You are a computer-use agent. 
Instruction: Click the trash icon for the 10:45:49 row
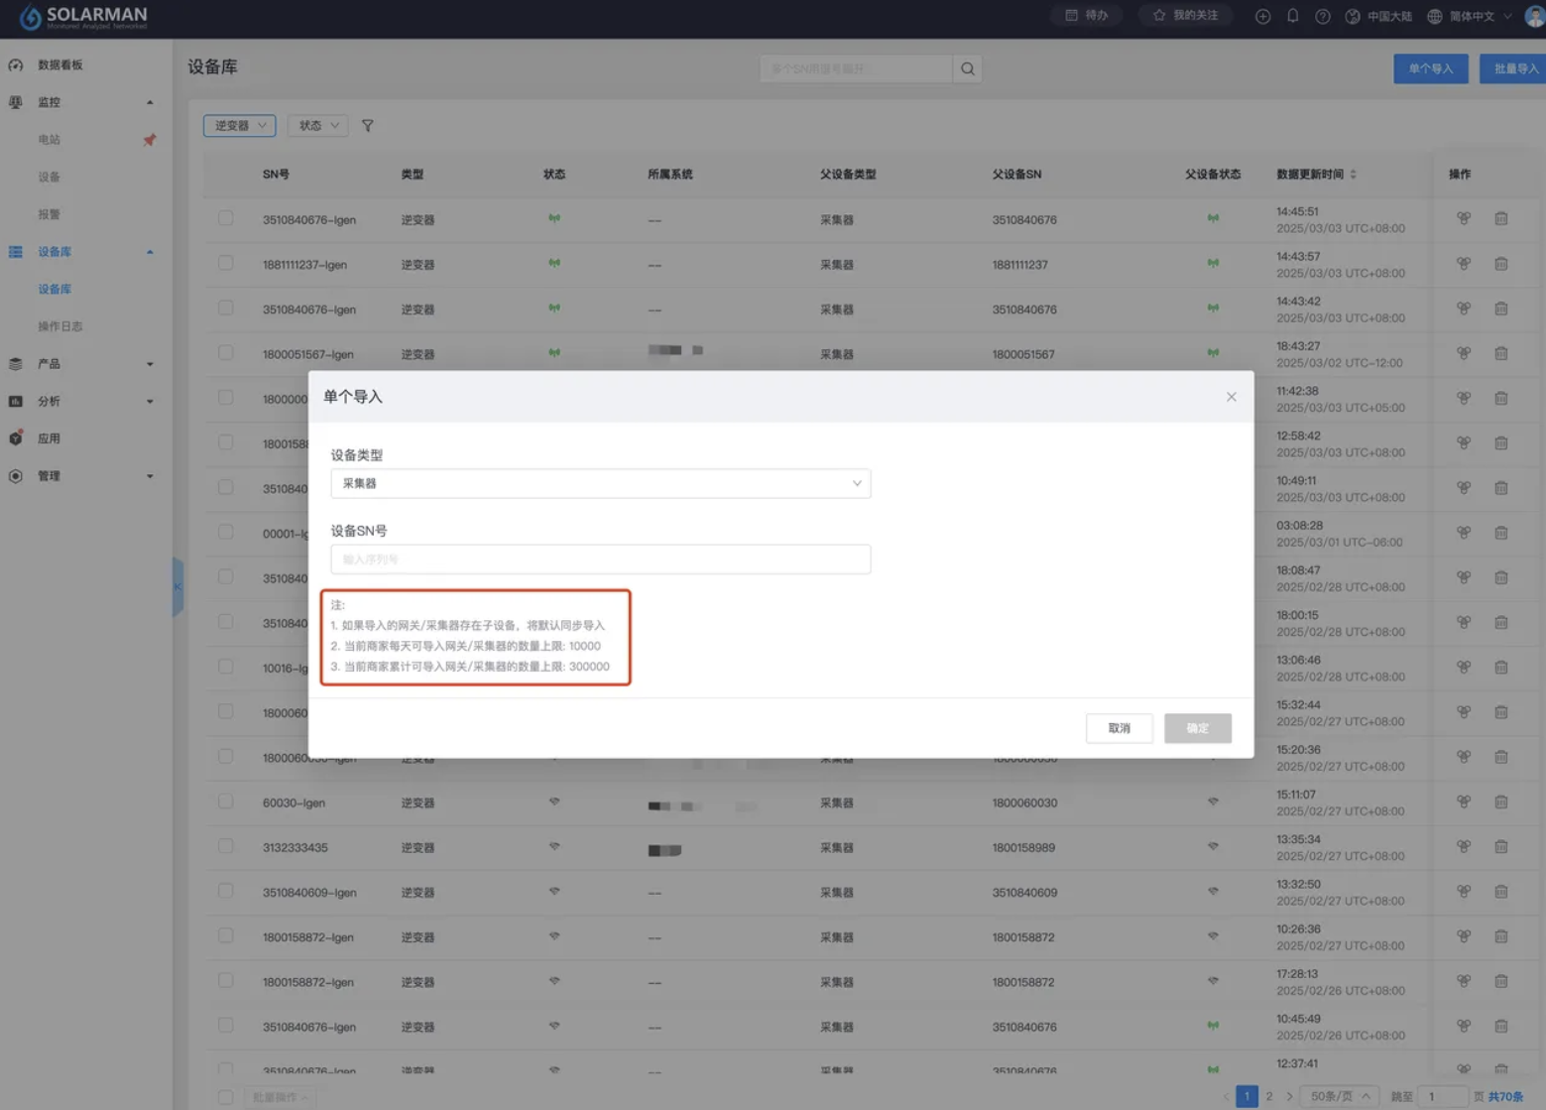tap(1501, 1026)
